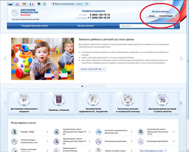The height and width of the screenshot is (152, 189).
Task: Click into the Поиск услуг search field
Action: [147, 26]
